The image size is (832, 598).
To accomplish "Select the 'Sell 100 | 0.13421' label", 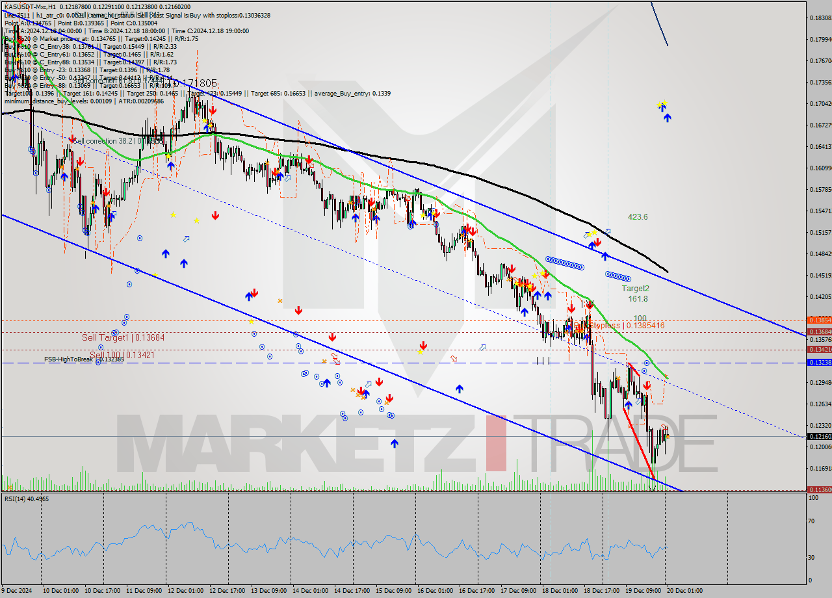I will 122,355.
